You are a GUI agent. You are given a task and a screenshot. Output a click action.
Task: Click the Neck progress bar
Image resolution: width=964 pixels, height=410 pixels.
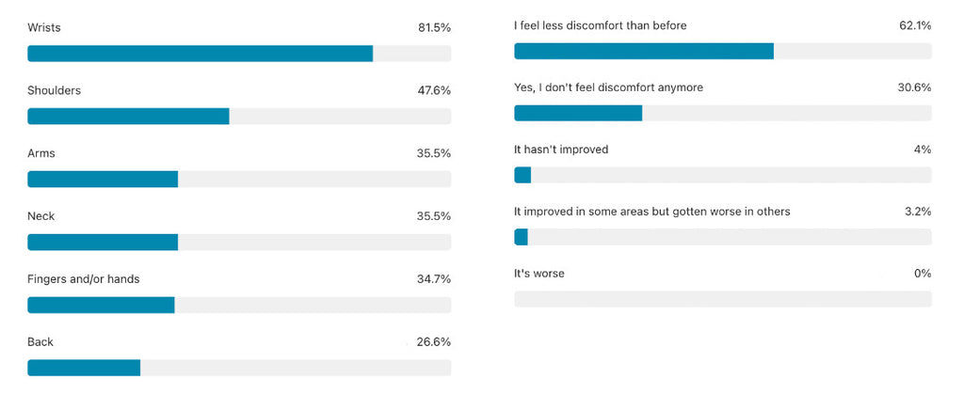pyautogui.click(x=239, y=242)
